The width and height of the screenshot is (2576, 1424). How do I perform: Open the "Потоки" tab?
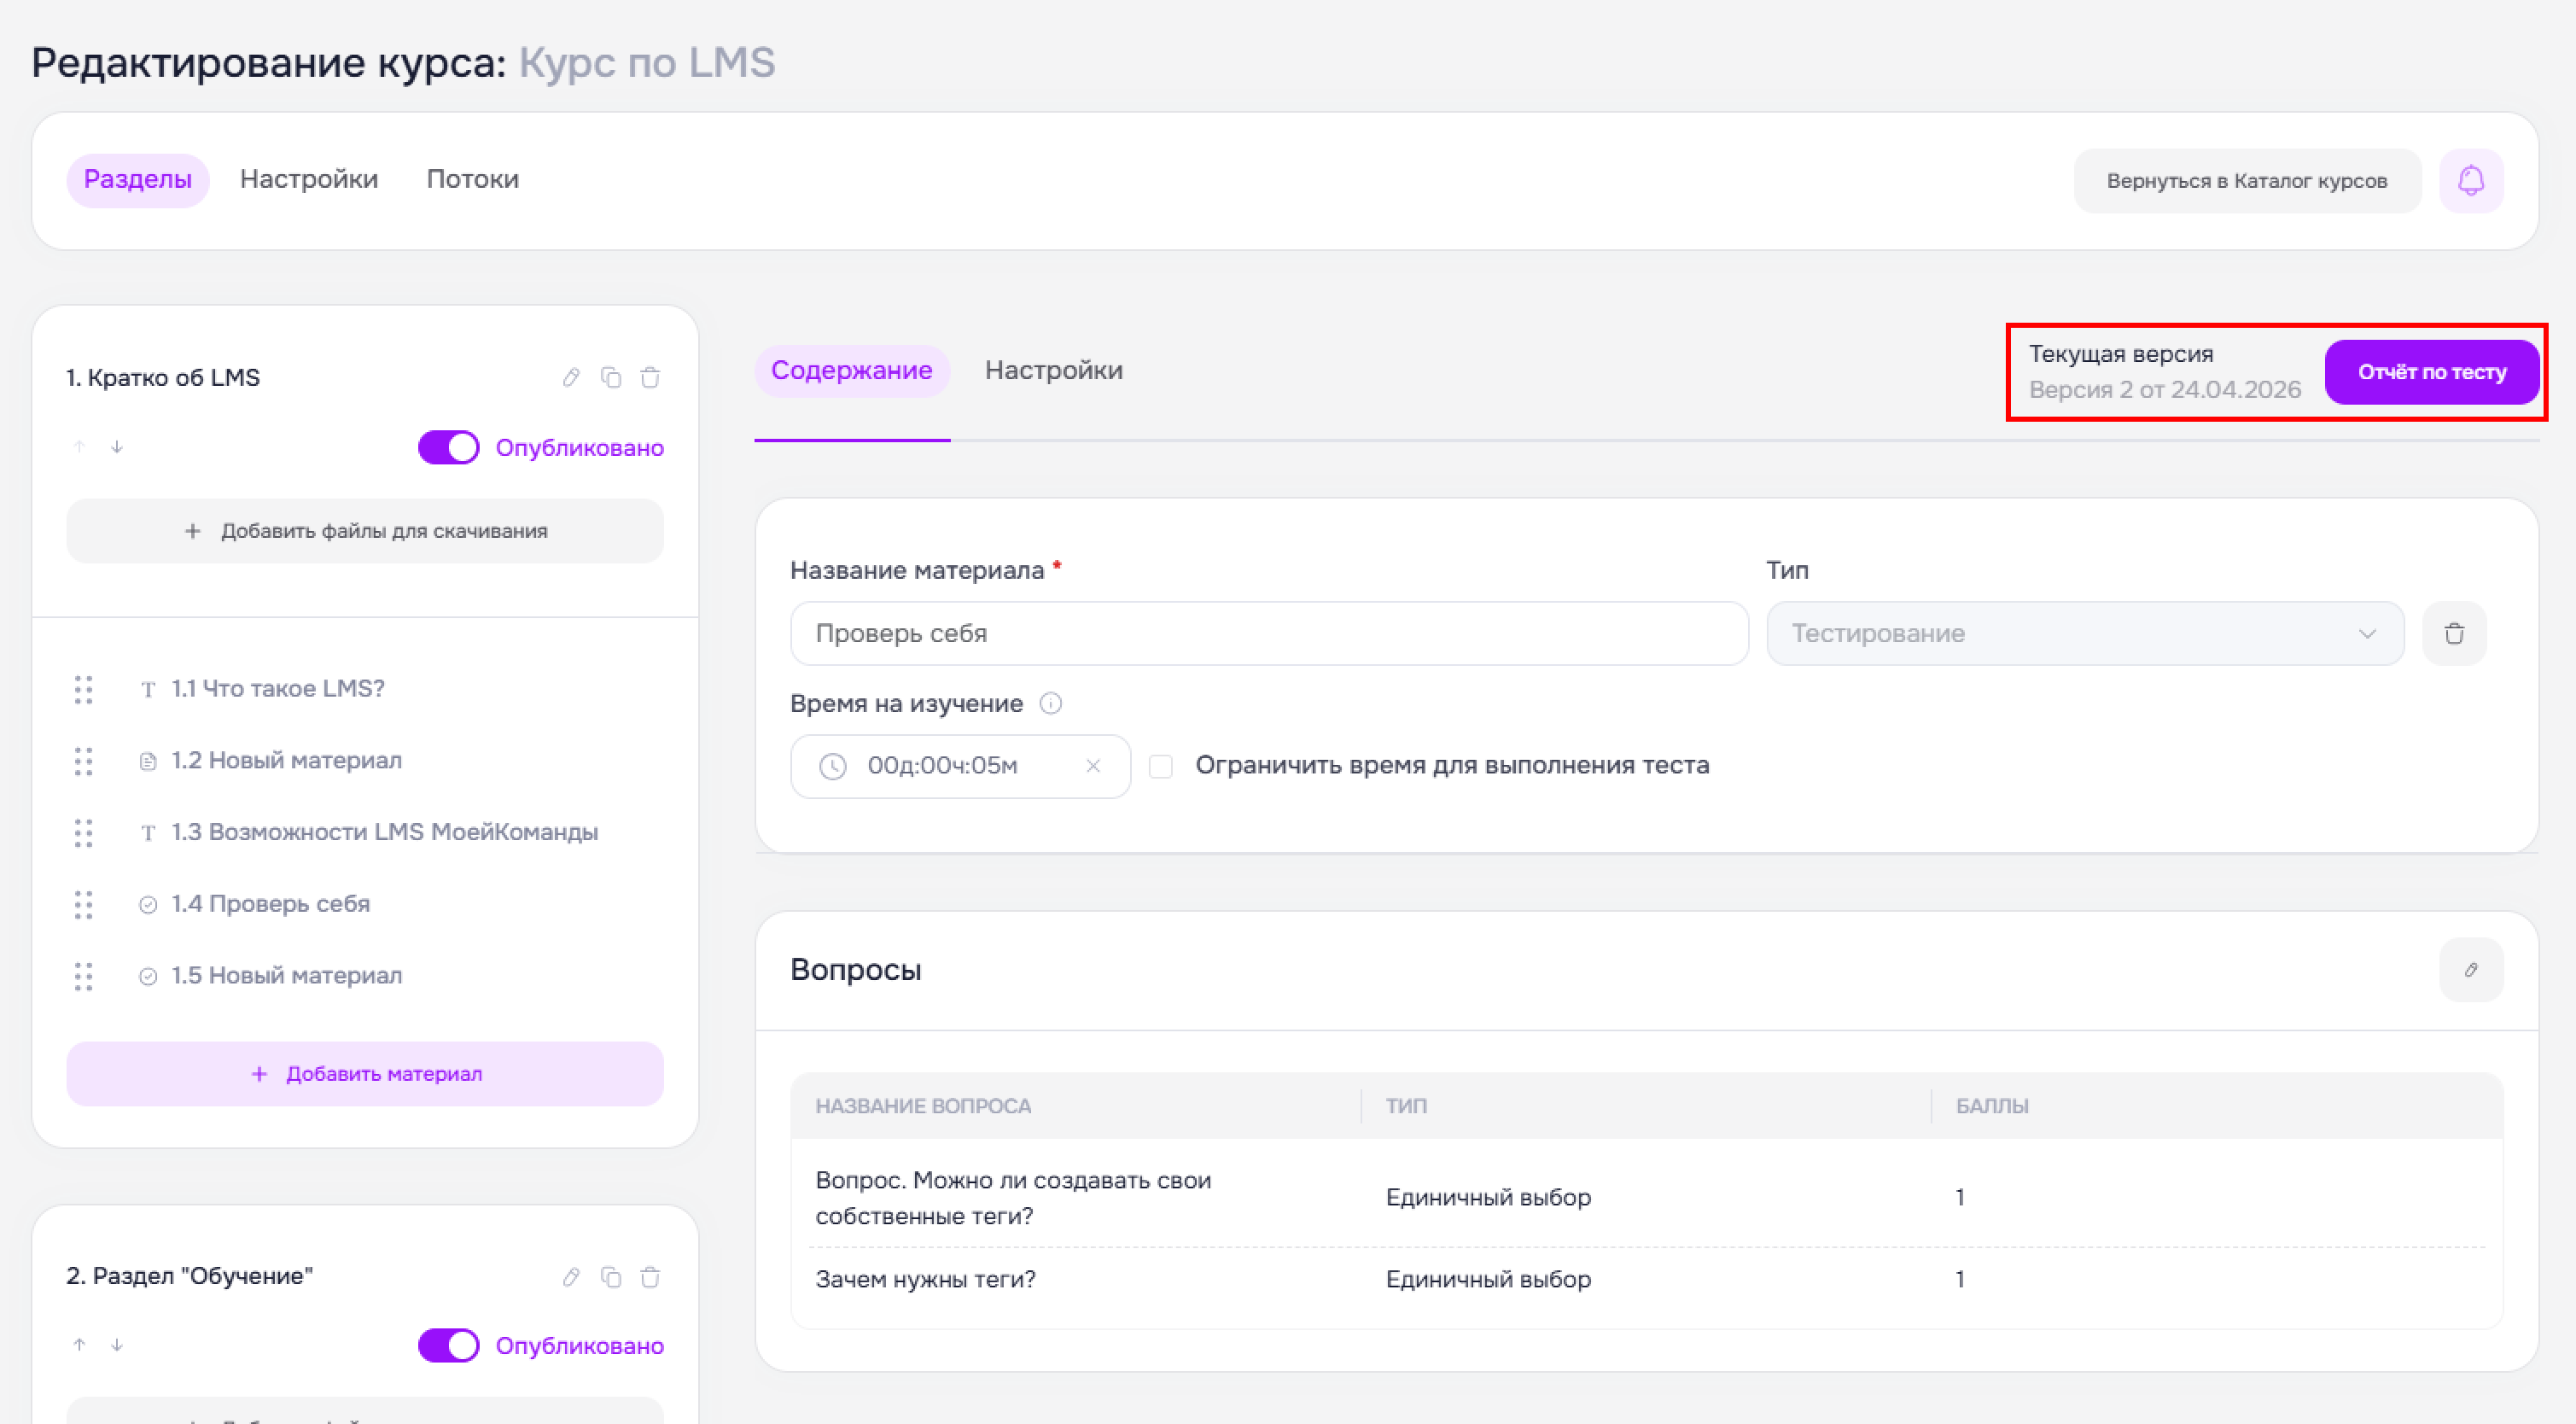(x=473, y=180)
